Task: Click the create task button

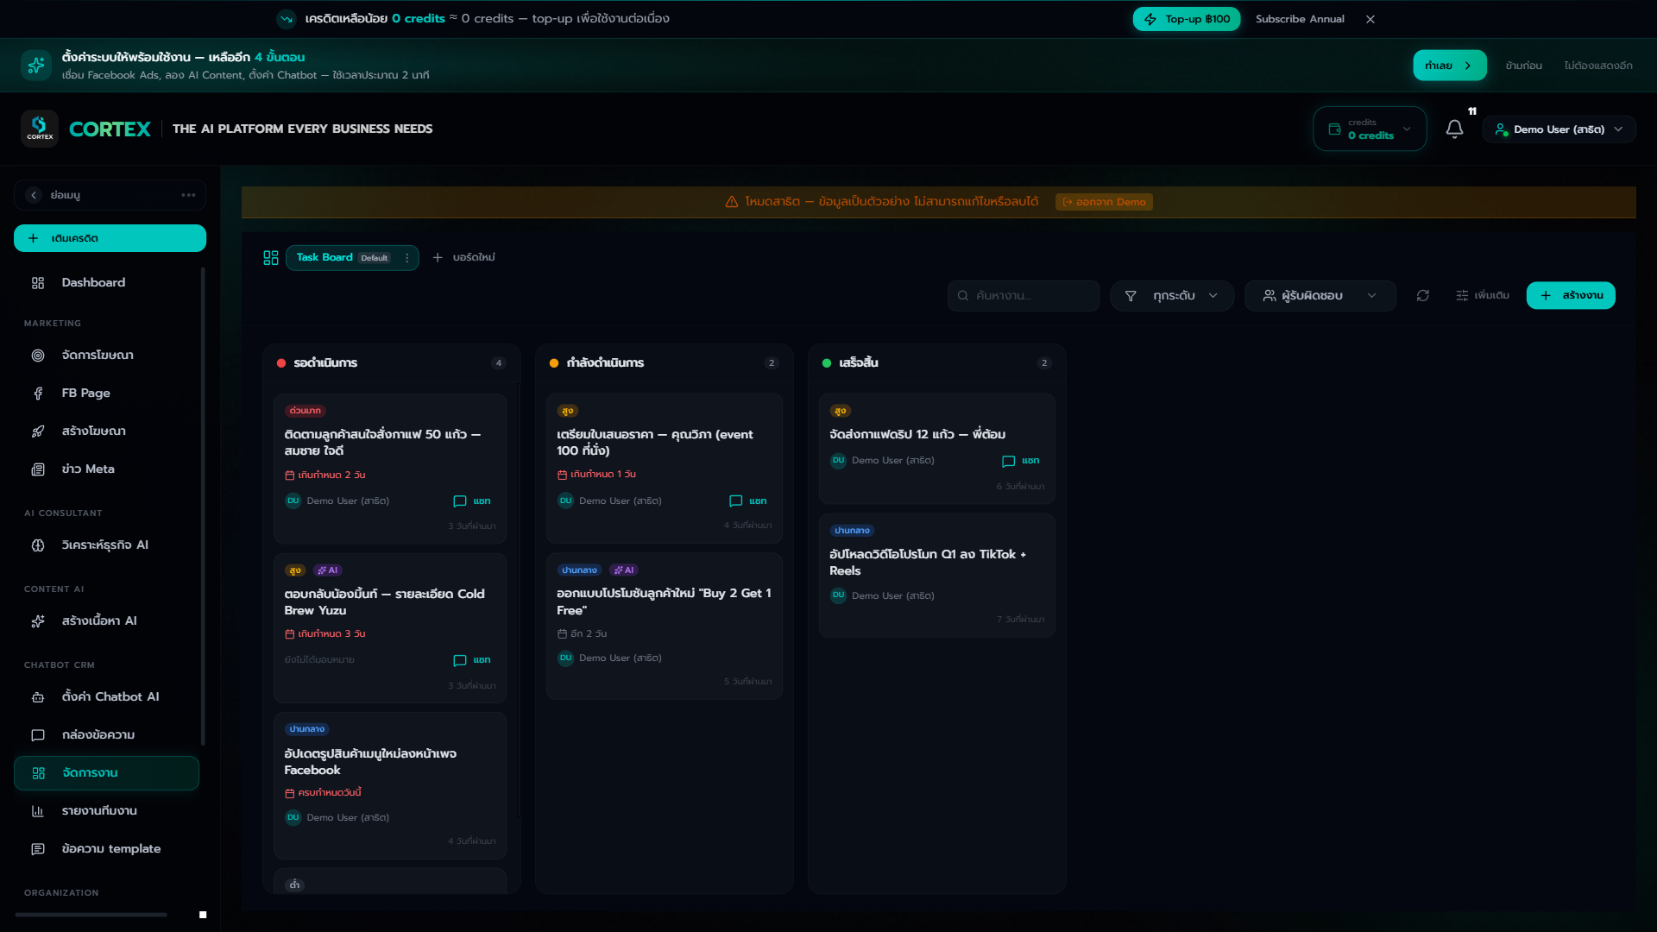Action: pos(1571,295)
